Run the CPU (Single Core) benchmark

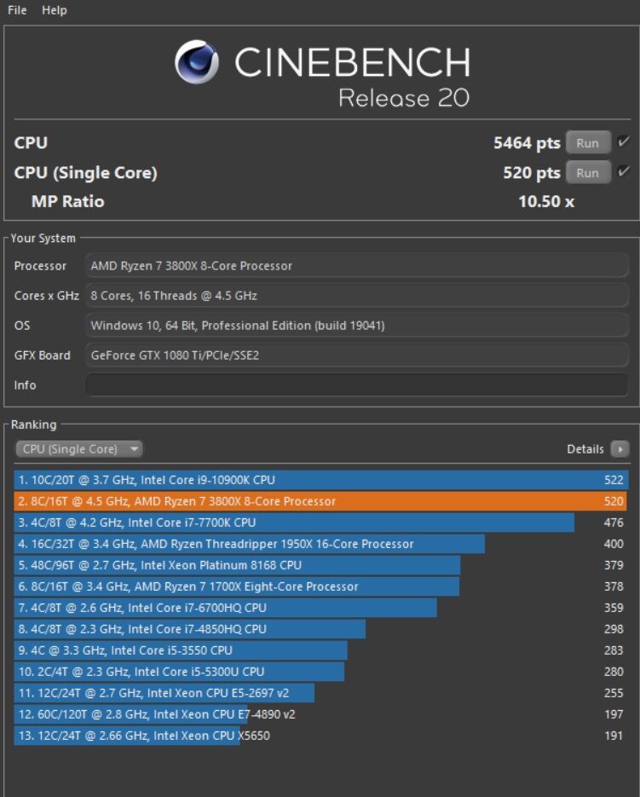587,173
